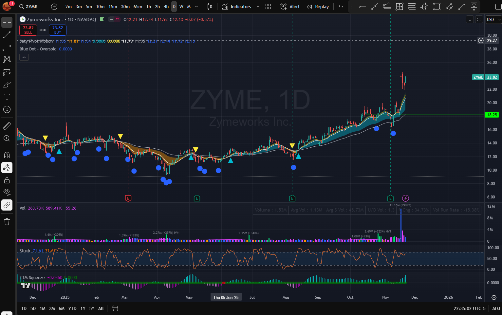This screenshot has height=315, width=502.
Task: Click the trash icon to remove objects
Action: coord(7,222)
